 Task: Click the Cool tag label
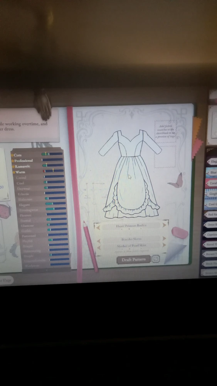[20, 183]
